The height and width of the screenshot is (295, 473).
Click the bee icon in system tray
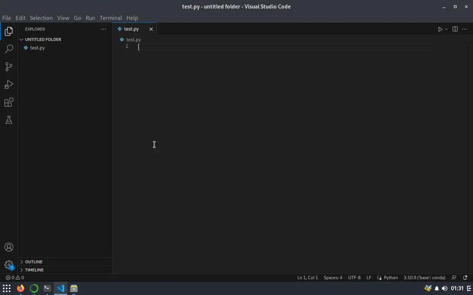428,288
